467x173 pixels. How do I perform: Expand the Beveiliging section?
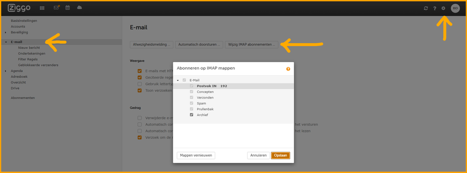6,33
